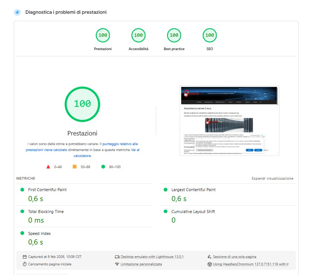This screenshot has height=275, width=314.
Task: Expand the Largest Contentful Paint metric
Action: [193, 190]
